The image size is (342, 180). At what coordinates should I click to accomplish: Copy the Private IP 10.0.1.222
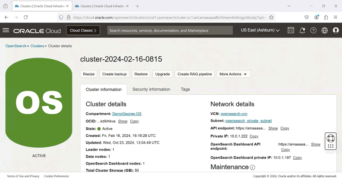[254, 136]
